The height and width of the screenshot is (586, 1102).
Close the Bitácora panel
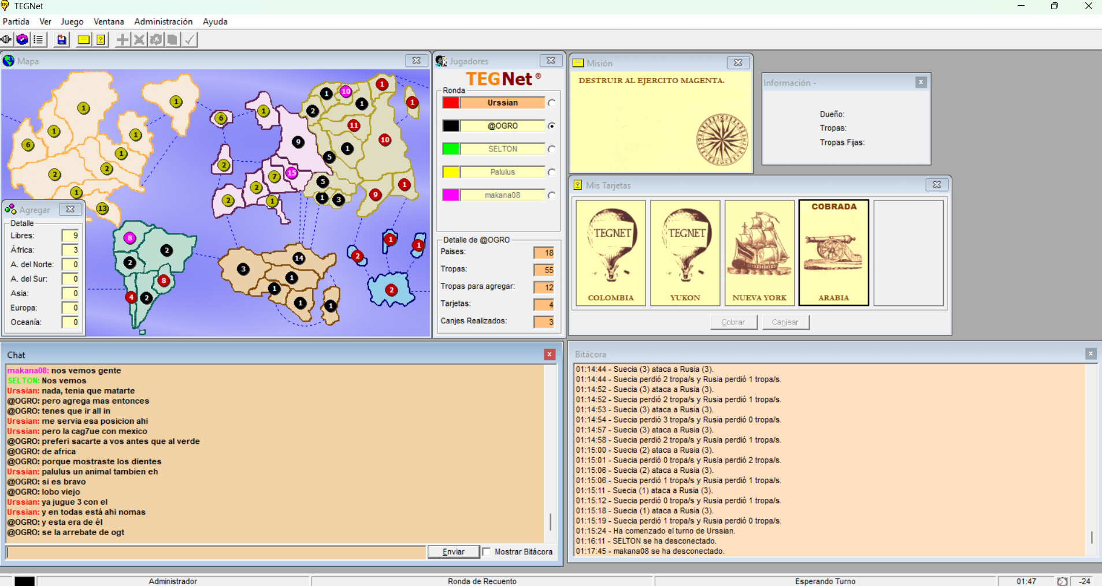(1090, 354)
